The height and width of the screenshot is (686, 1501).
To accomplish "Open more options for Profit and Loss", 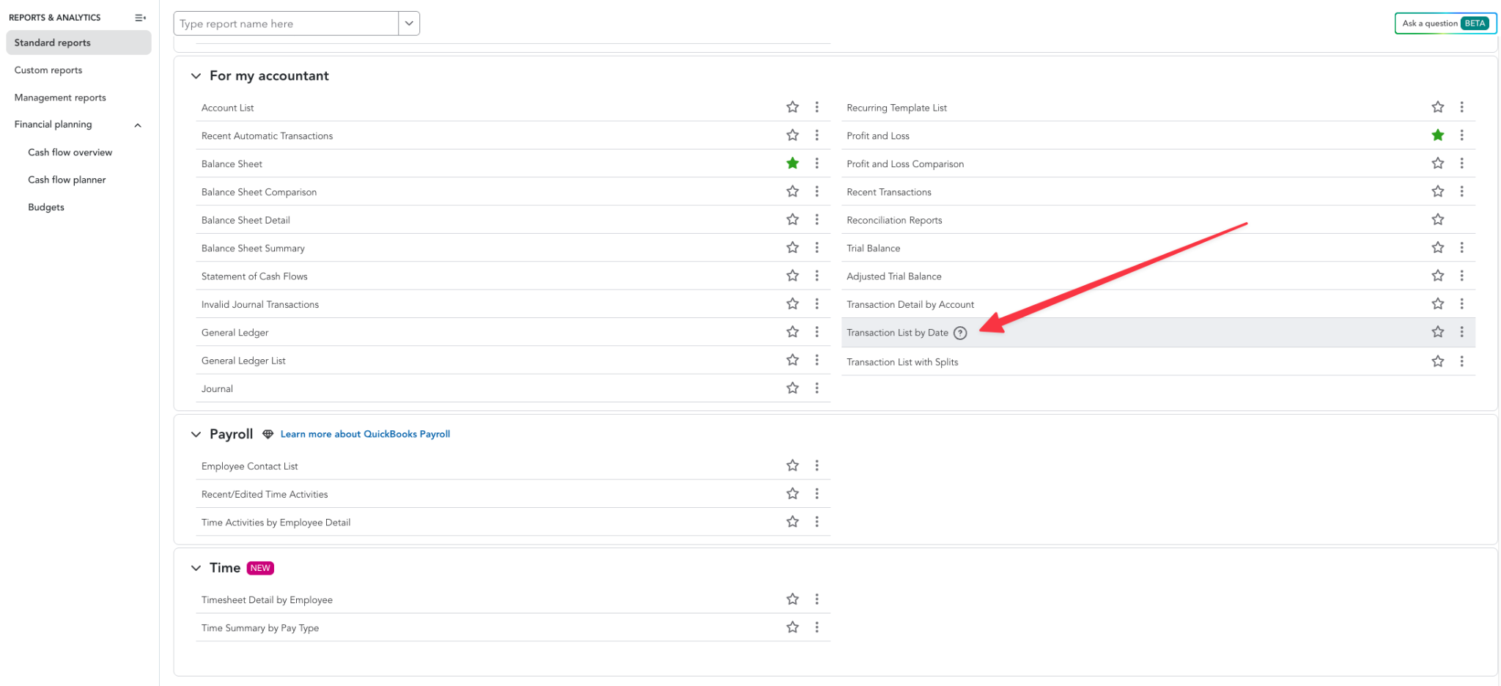I will pos(1461,136).
